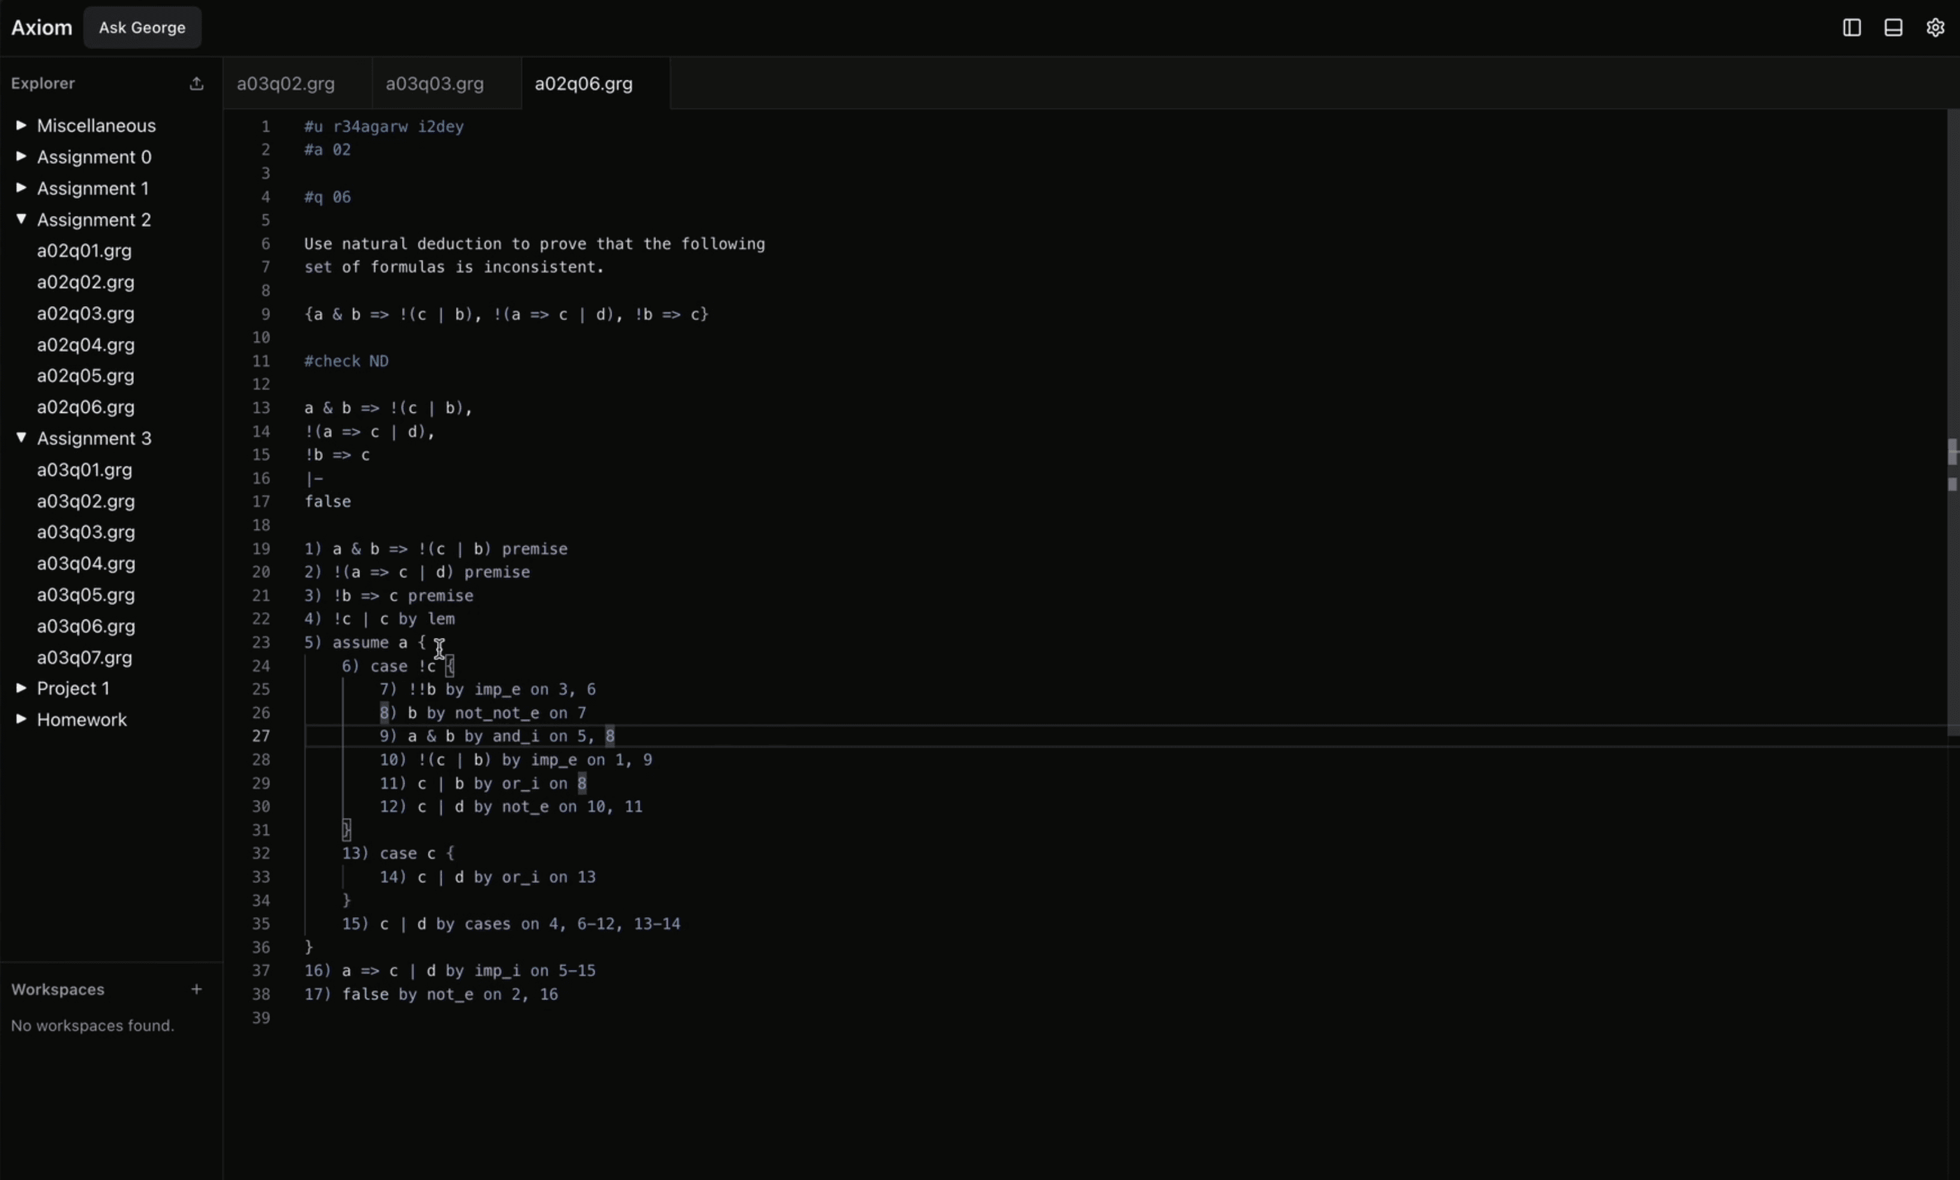This screenshot has width=1960, height=1180.
Task: Click line '12) c | d by not_e on 10, 11'
Action: point(511,807)
